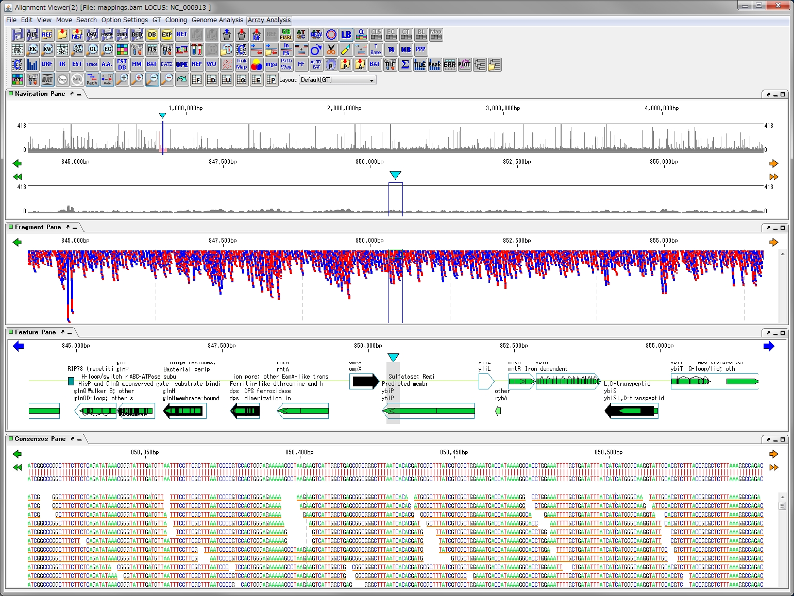794x596 pixels.
Task: Toggle the P table view button
Action: pos(272,79)
